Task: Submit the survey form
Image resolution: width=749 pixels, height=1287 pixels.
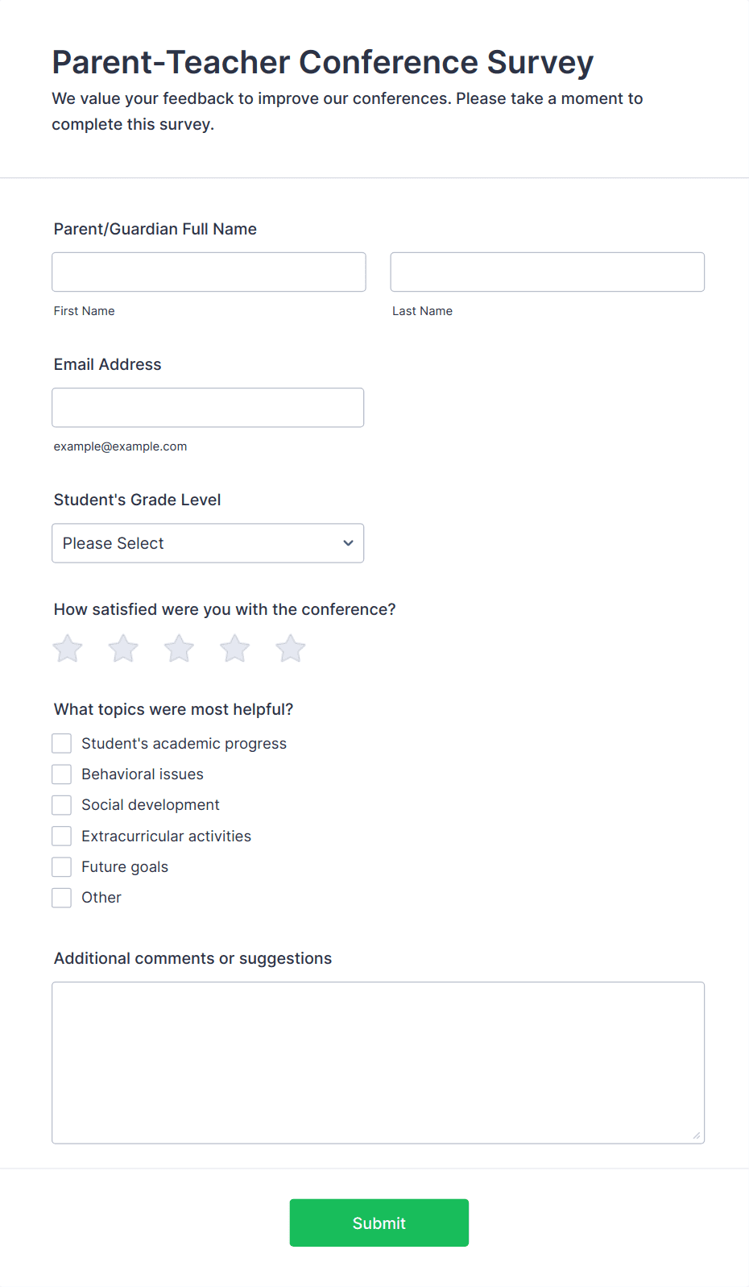Action: [x=379, y=1223]
